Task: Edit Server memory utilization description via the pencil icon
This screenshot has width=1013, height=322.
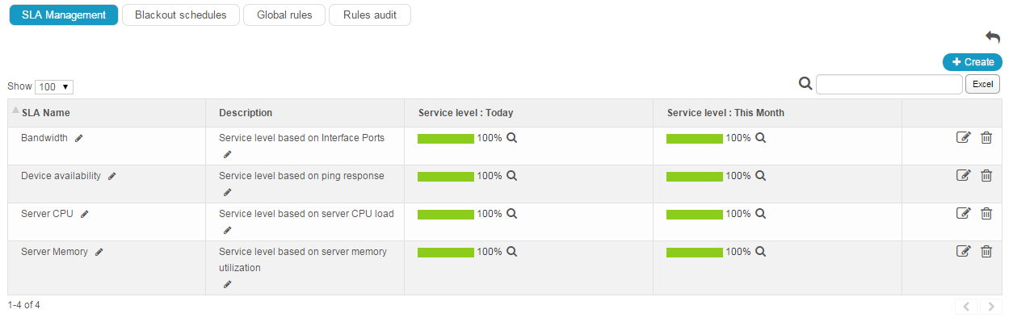Action: (x=227, y=284)
